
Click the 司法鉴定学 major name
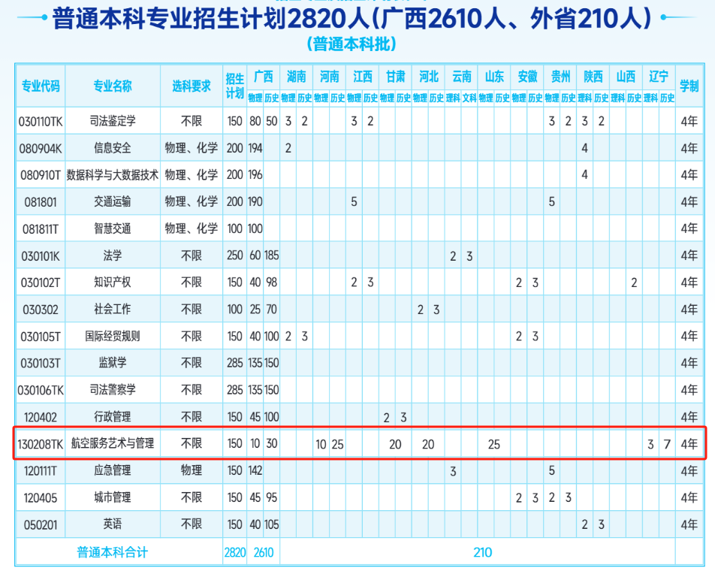tap(113, 121)
